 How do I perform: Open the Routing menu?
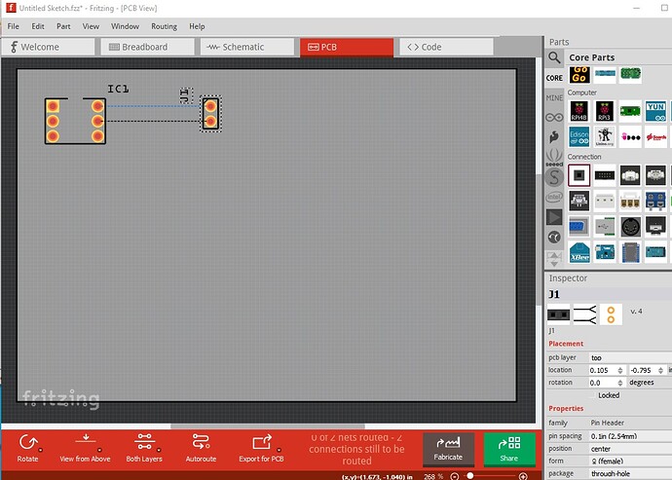(x=164, y=26)
